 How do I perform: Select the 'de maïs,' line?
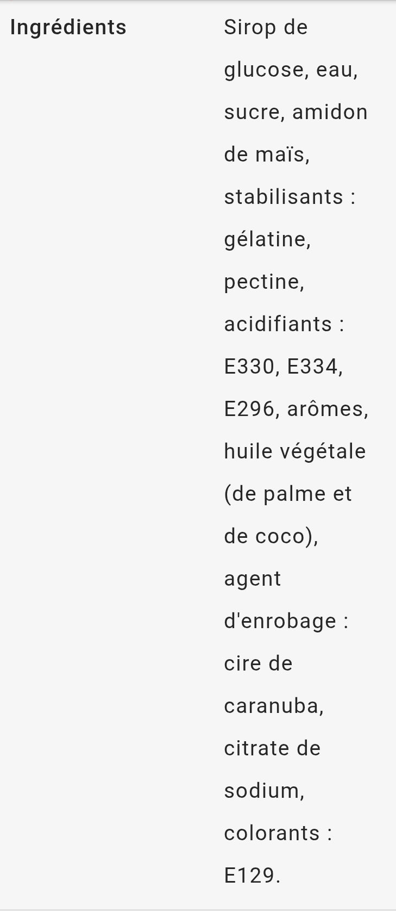coord(267,154)
